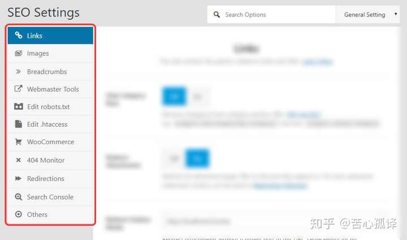This screenshot has width=407, height=240.
Task: Select the Redirections menu item
Action: click(51, 179)
